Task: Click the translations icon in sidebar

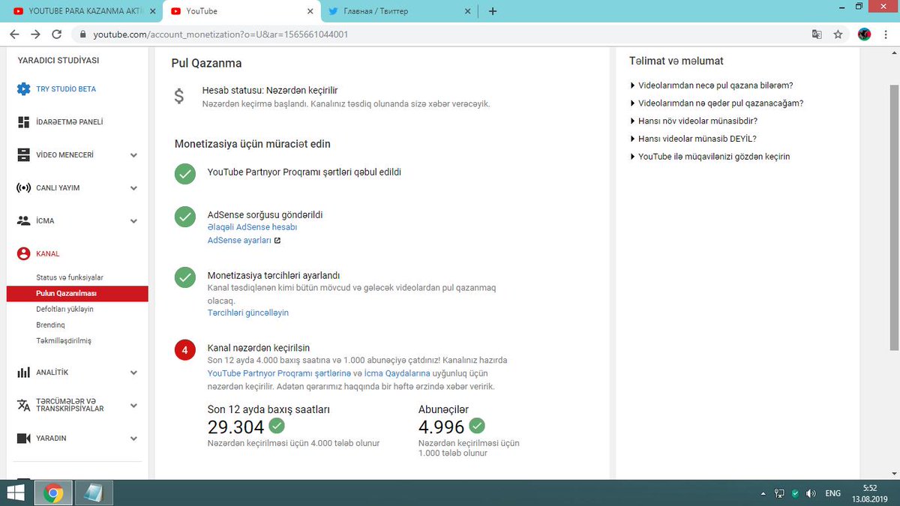Action: [x=23, y=405]
